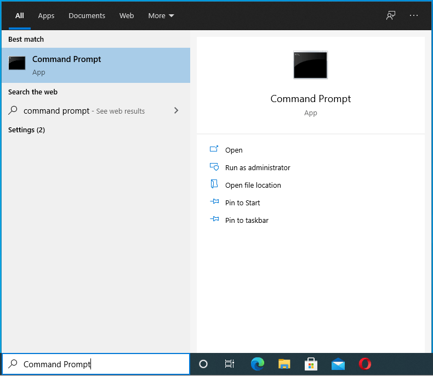Launch Microsoft Edge from the taskbar
Image resolution: width=433 pixels, height=376 pixels.
pyautogui.click(x=257, y=364)
